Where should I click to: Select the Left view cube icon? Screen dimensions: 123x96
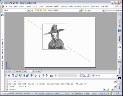pos(20,76)
